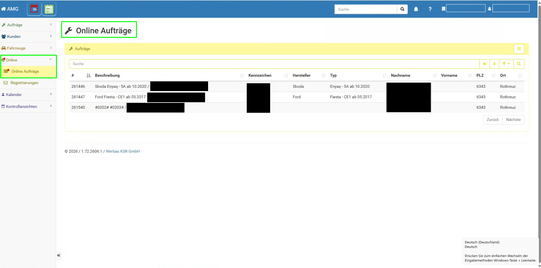541x268 pixels.
Task: Open the red calendar icon showing 36
Action: 34,9
